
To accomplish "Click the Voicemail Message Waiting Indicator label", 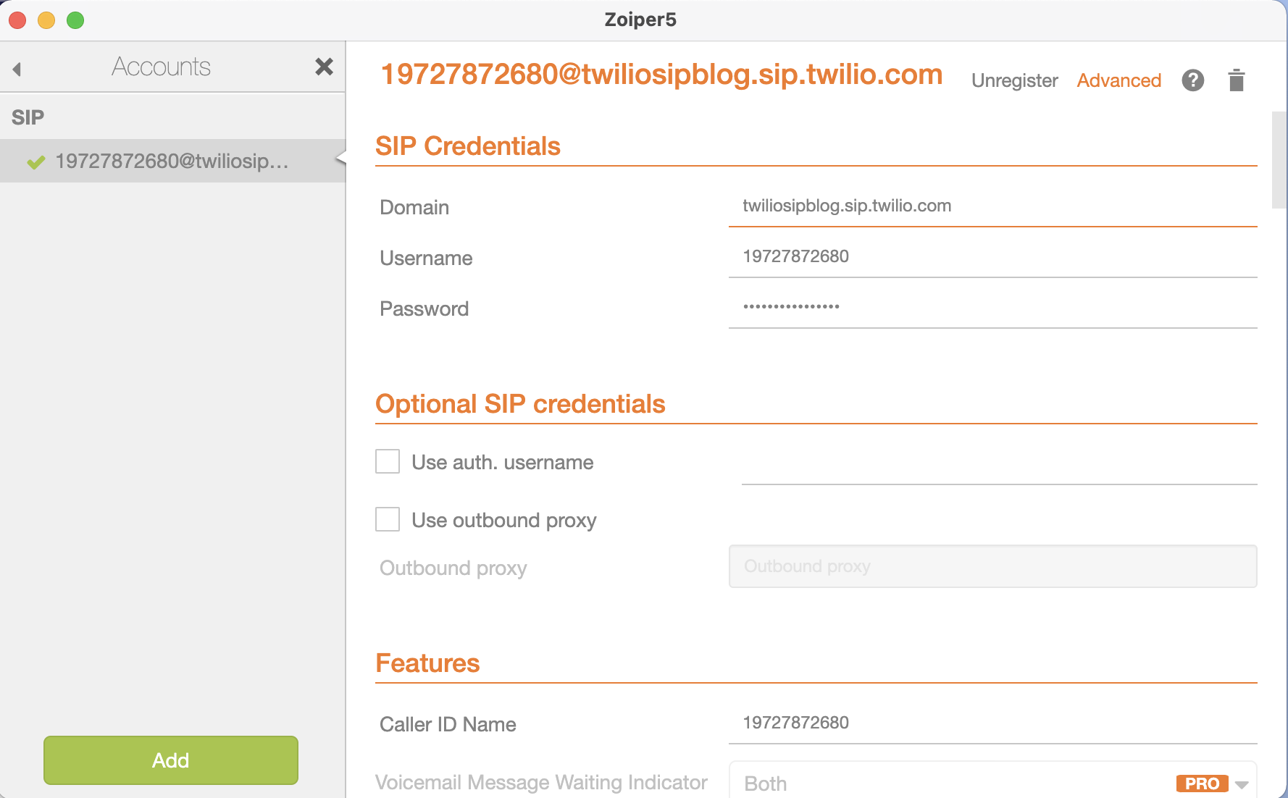I will click(541, 783).
